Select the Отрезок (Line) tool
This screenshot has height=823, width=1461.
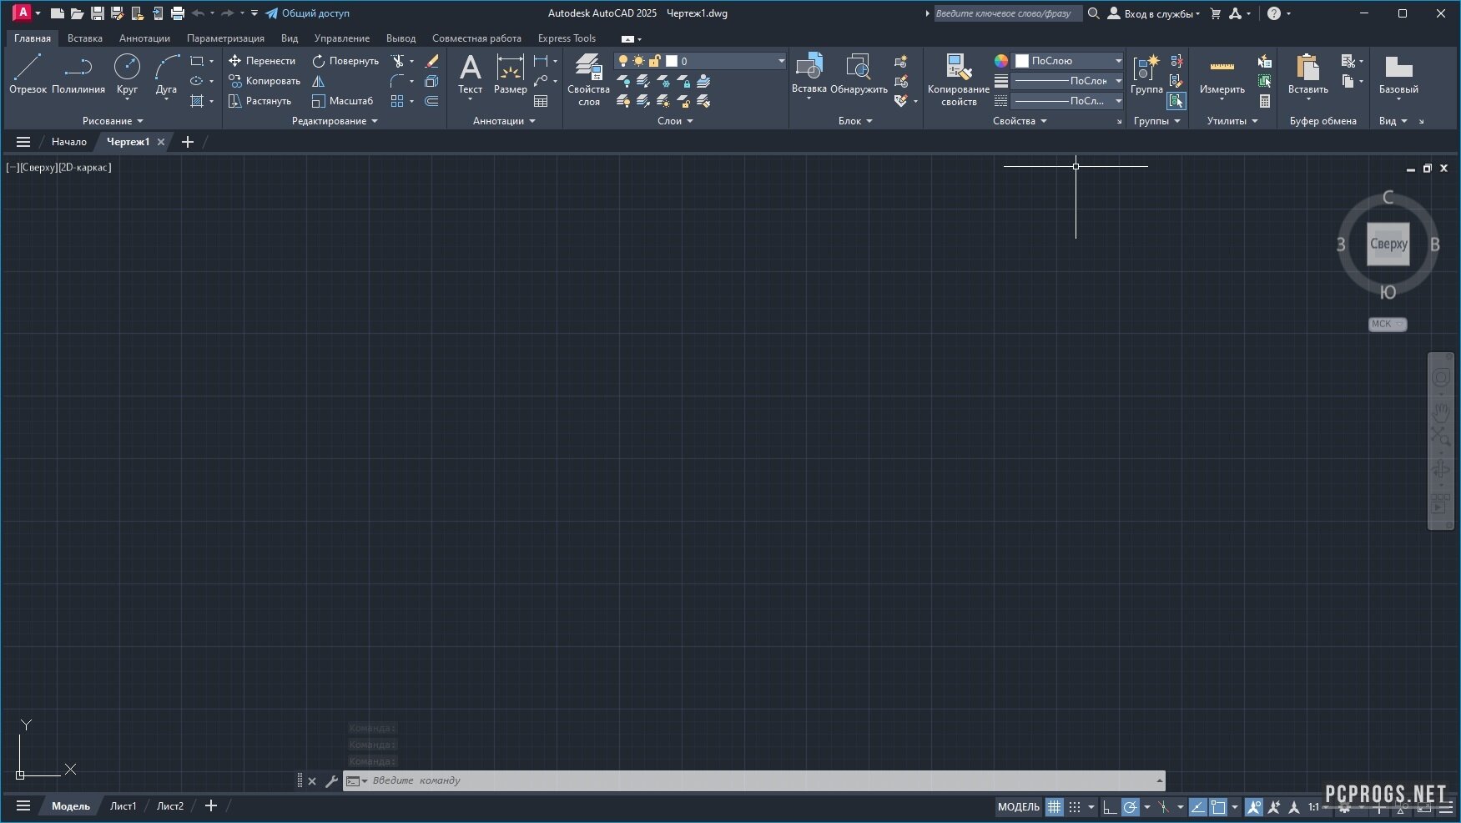(28, 73)
